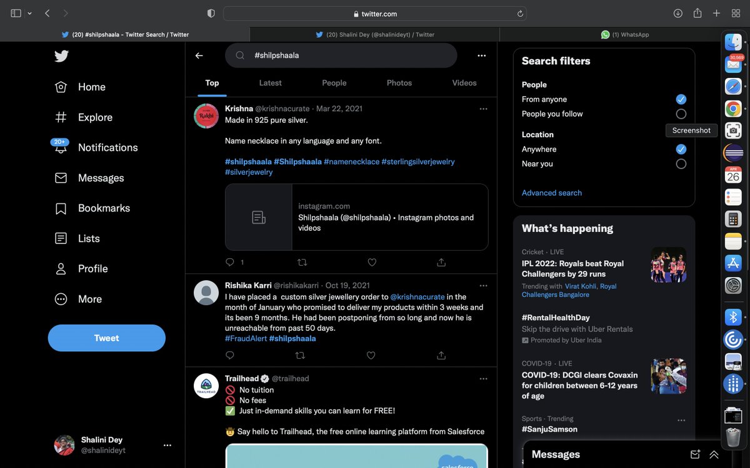
Task: Open Trailhead's profile avatar
Action: 206,386
